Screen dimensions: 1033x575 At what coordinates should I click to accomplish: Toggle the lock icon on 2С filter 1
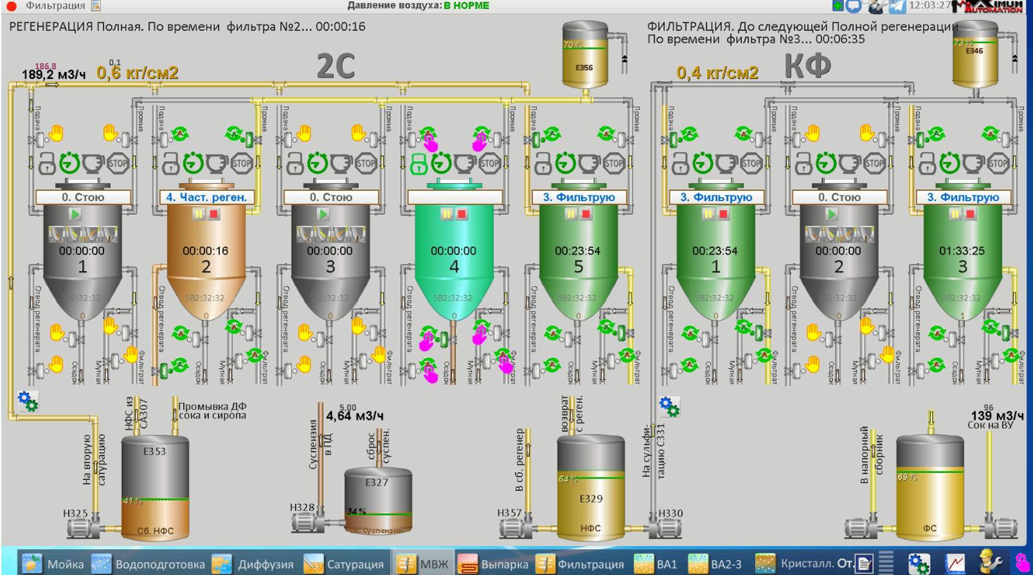pos(47,164)
